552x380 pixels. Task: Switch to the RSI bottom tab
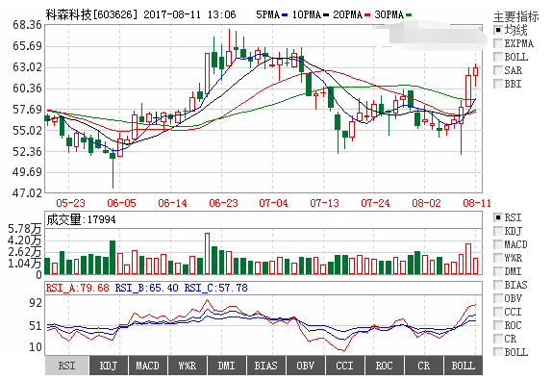click(66, 366)
